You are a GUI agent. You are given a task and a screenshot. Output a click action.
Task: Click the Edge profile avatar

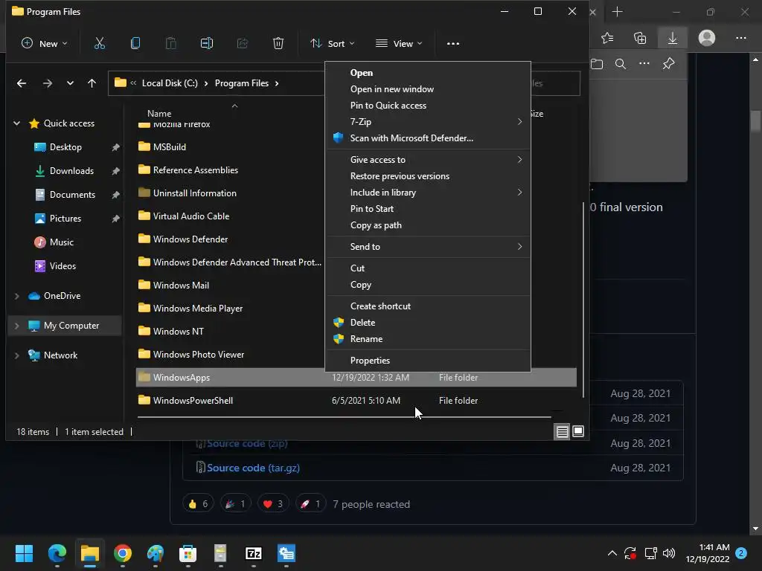707,38
